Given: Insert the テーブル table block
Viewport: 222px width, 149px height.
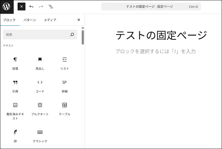Looking at the screenshot, I should point(65,109).
